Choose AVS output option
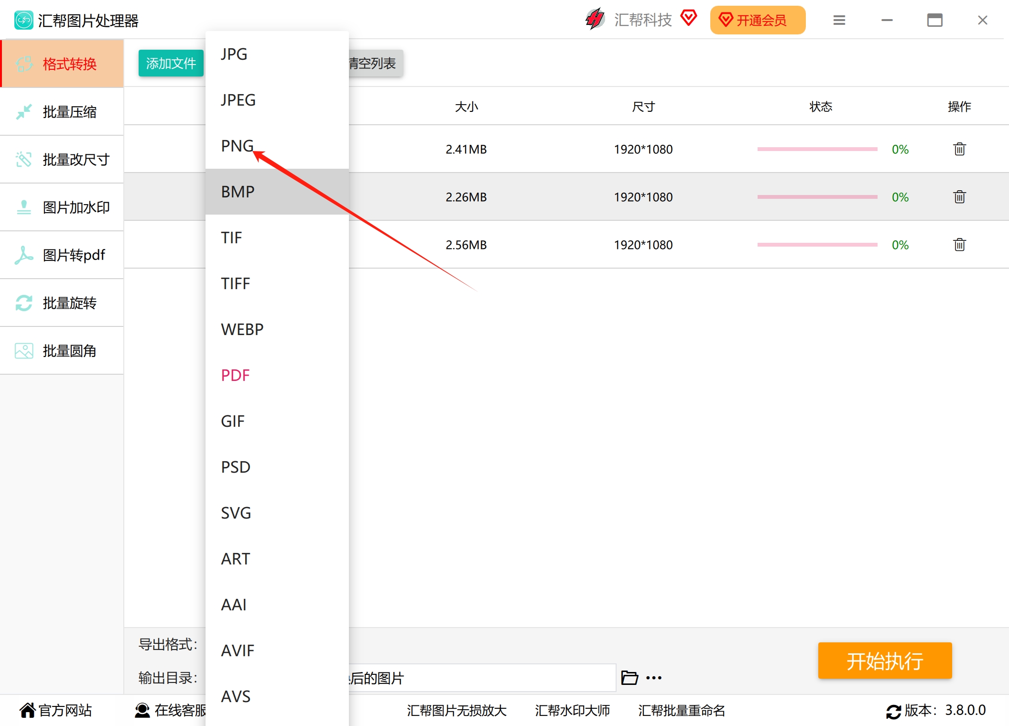This screenshot has width=1009, height=726. click(x=277, y=696)
